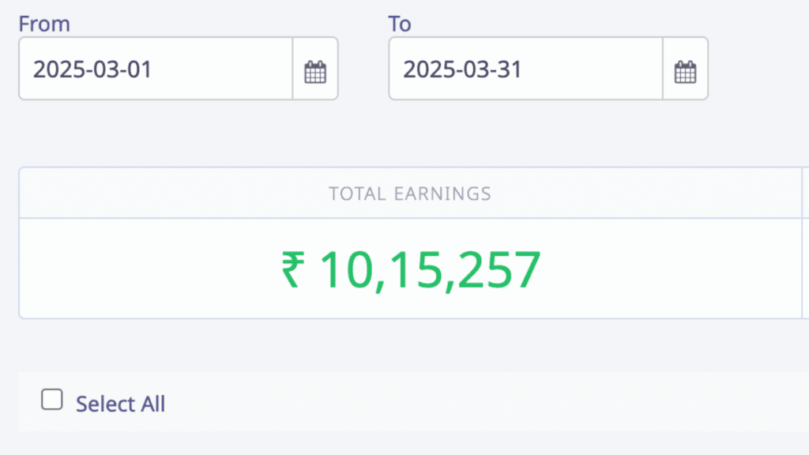This screenshot has height=455, width=809.
Task: Click the 2025-03-31 date text
Action: pyautogui.click(x=462, y=70)
